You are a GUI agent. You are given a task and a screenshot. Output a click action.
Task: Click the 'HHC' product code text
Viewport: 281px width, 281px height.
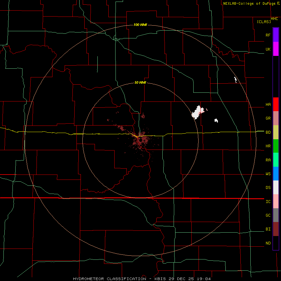point(274,19)
